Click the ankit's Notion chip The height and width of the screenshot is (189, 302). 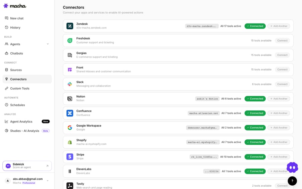click(x=207, y=99)
